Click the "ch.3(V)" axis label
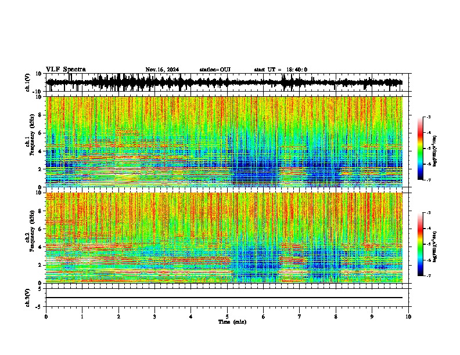 27,298
